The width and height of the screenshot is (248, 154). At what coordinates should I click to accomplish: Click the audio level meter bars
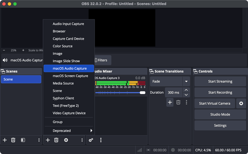click(x=120, y=83)
